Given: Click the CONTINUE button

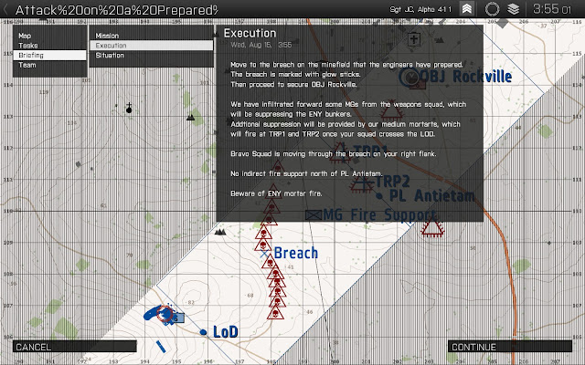Looking at the screenshot, I should tap(510, 347).
